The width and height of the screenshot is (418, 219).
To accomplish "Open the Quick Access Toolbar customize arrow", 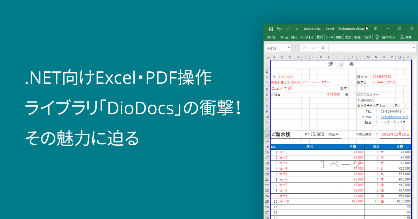I will point(297,29).
